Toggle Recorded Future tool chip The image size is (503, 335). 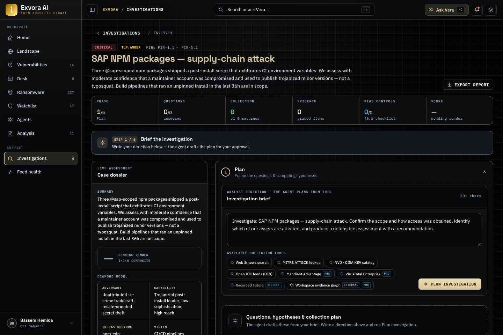click(x=256, y=285)
